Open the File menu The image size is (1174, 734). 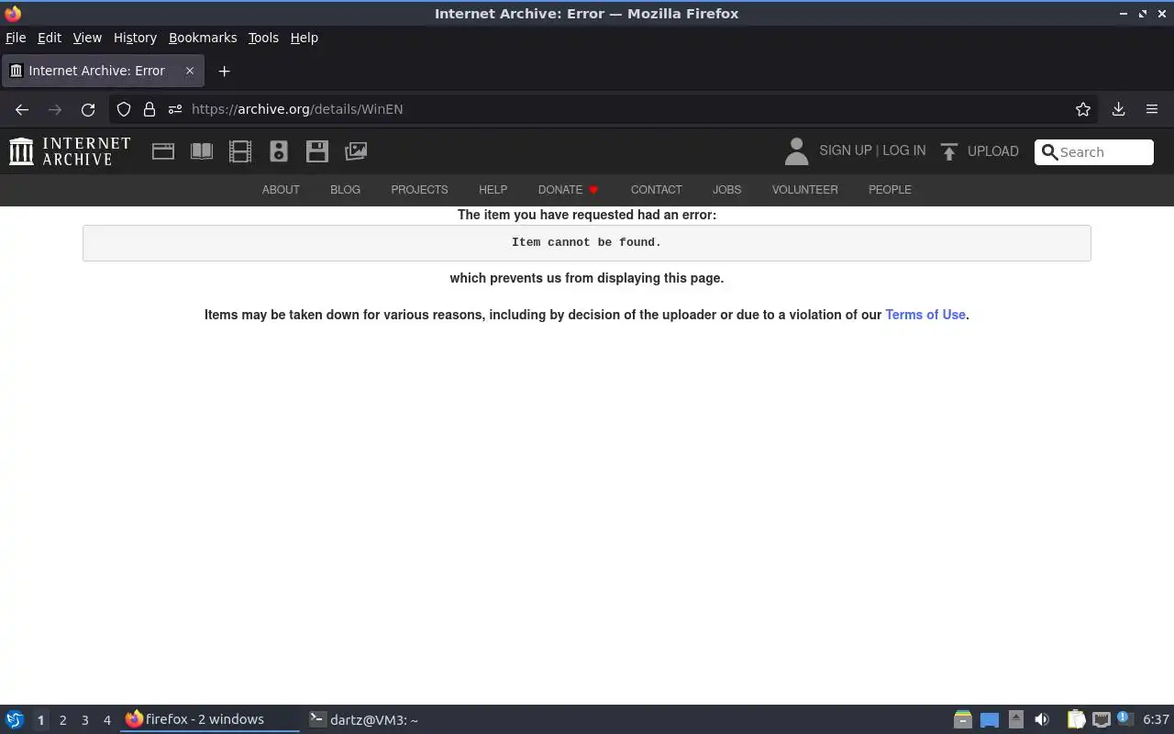(16, 38)
